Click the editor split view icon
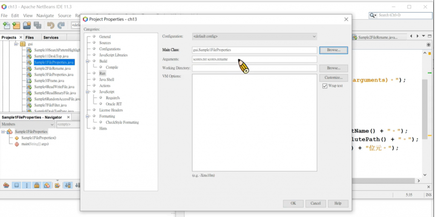 click(428, 45)
